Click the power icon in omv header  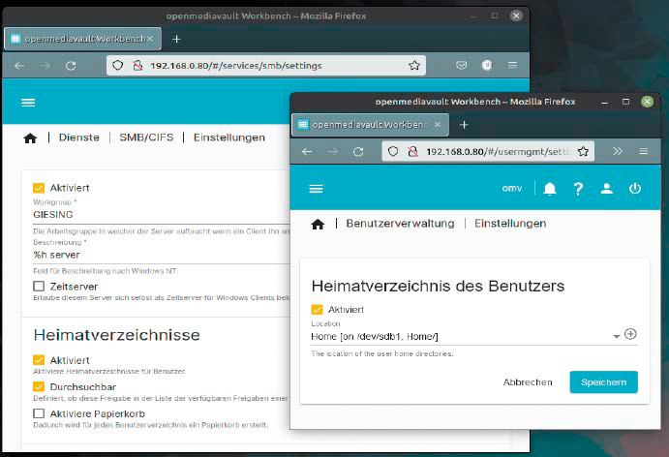coord(635,189)
